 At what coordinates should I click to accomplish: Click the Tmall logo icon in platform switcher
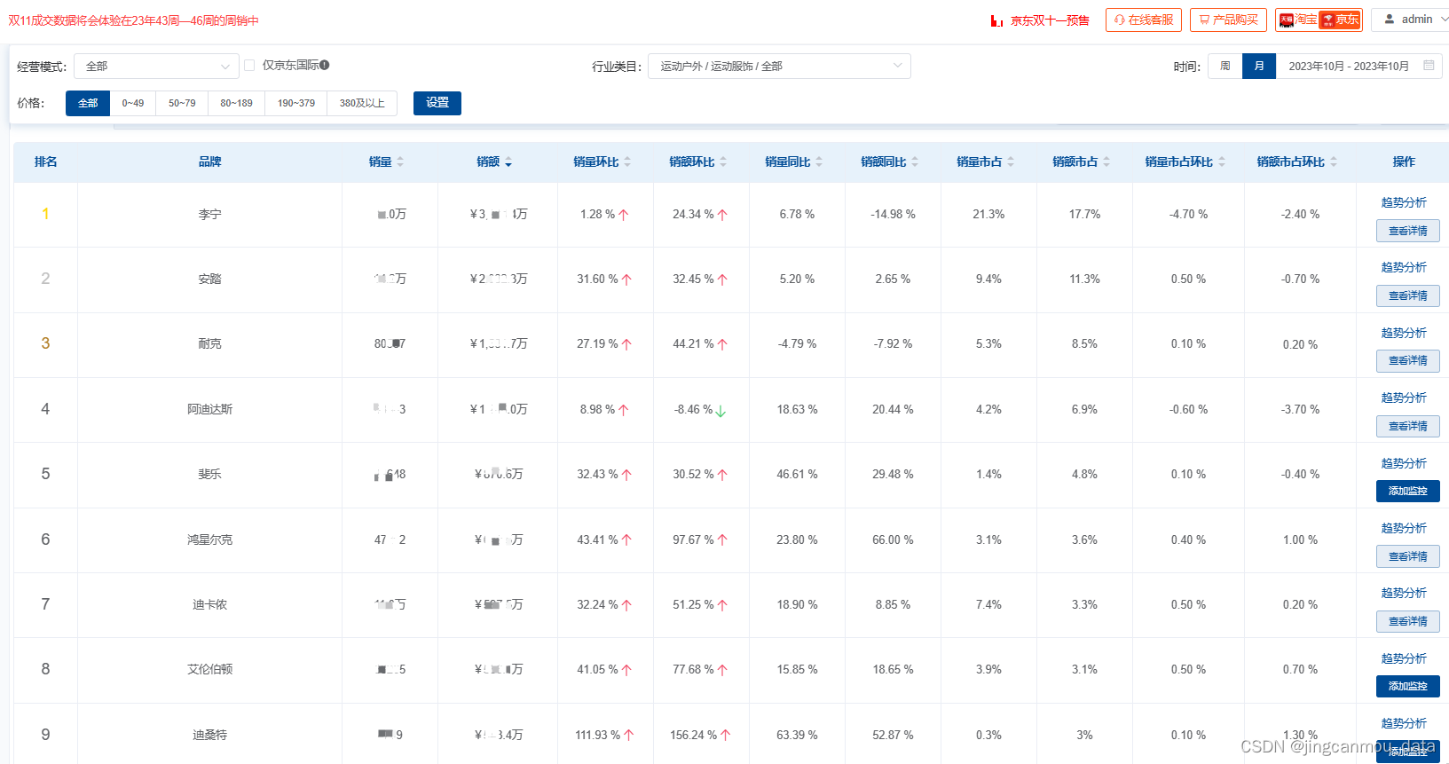coord(1286,20)
